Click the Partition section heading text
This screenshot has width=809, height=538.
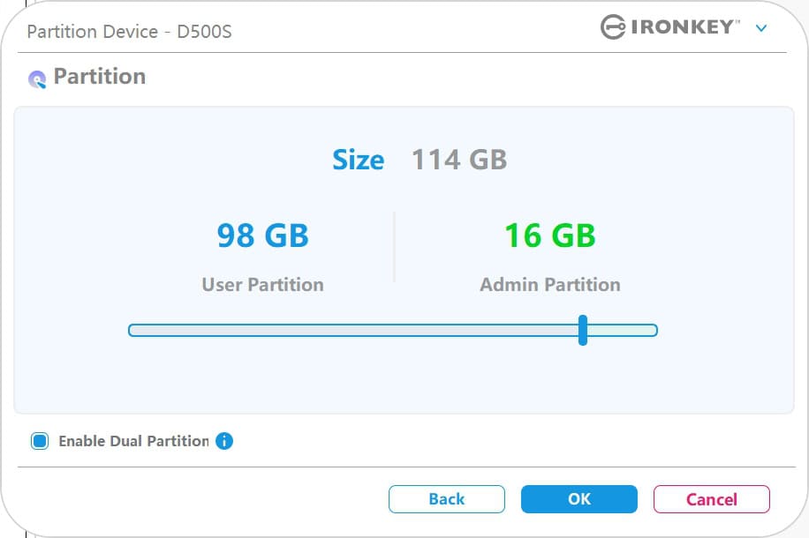coord(99,77)
